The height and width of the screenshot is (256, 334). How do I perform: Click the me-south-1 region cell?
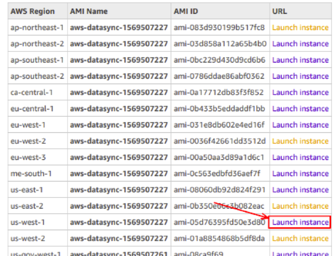click(38, 174)
